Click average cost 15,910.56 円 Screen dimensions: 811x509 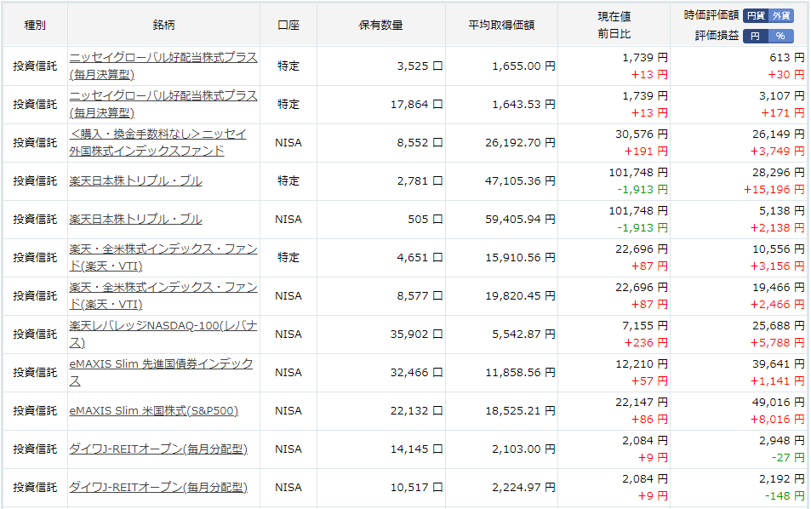point(520,257)
